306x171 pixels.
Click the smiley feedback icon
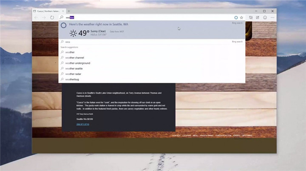[265, 17]
